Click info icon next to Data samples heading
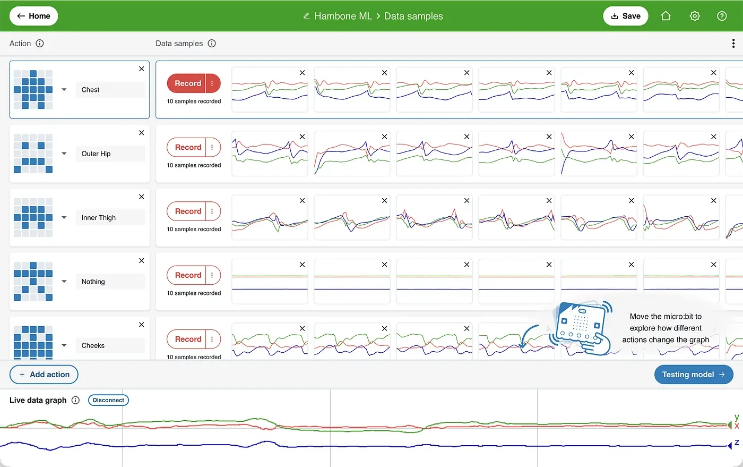This screenshot has height=467, width=743. [x=212, y=44]
